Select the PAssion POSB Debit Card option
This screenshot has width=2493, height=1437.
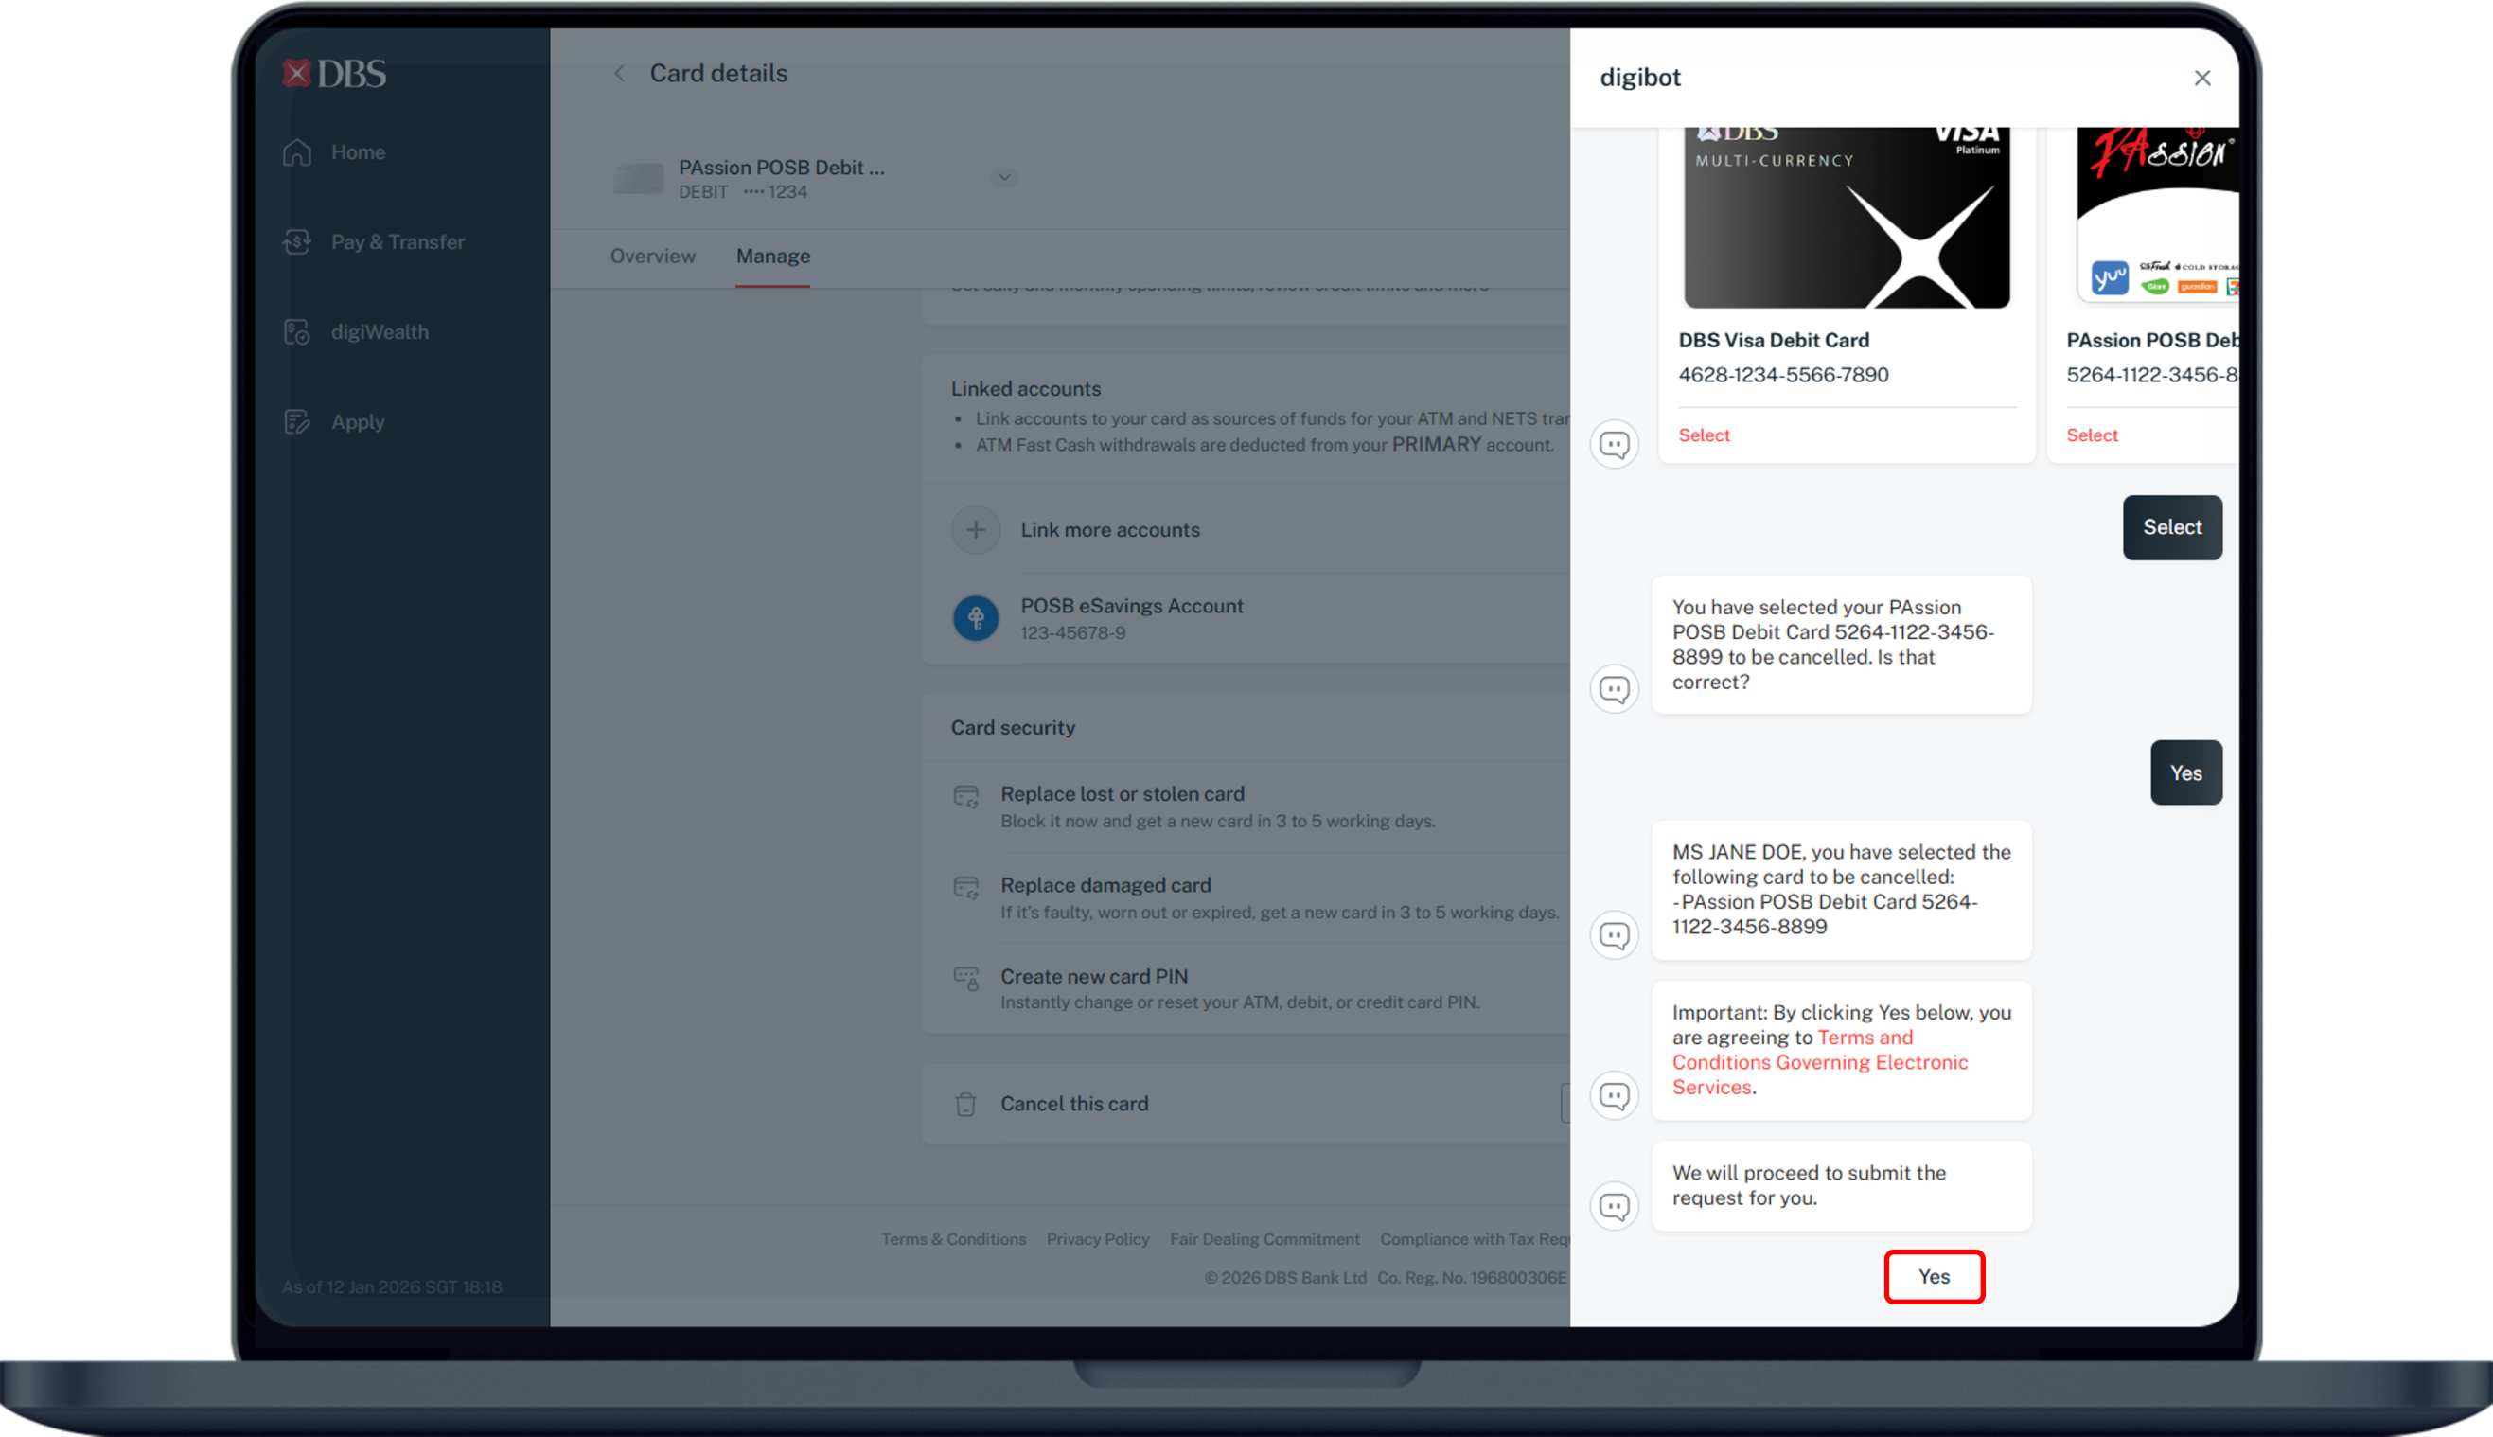[x=2092, y=435]
